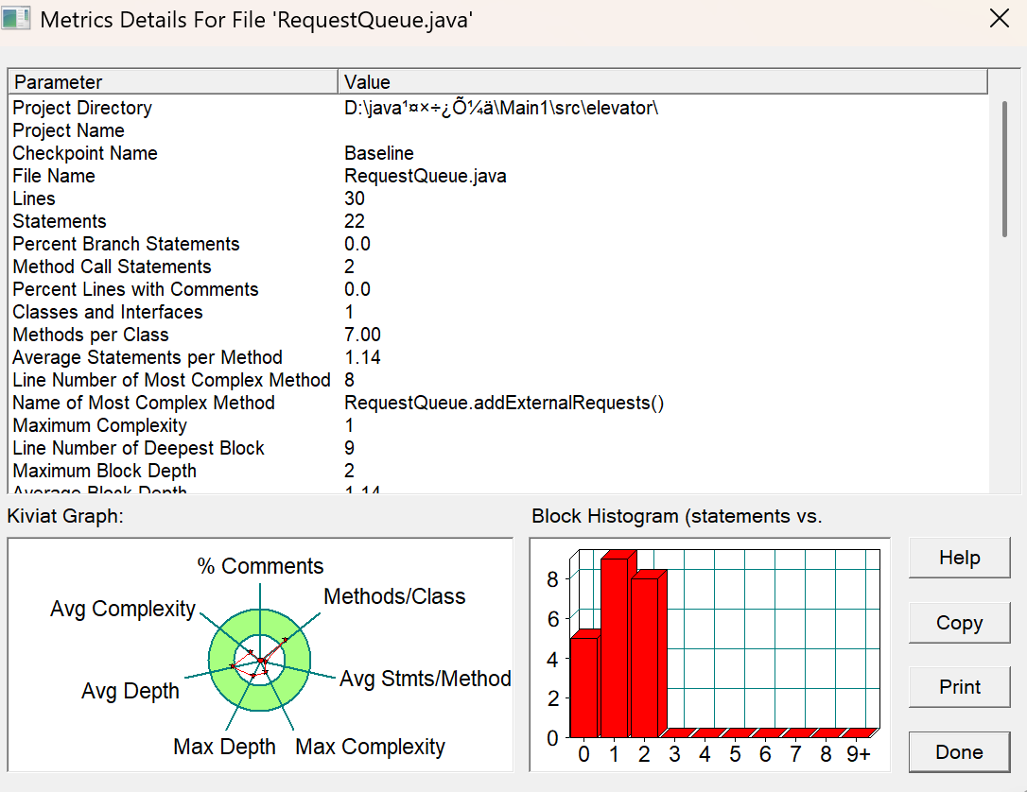Viewport: 1027px width, 792px height.
Task: Select Line Number of Deepest Block row
Action: (497, 448)
